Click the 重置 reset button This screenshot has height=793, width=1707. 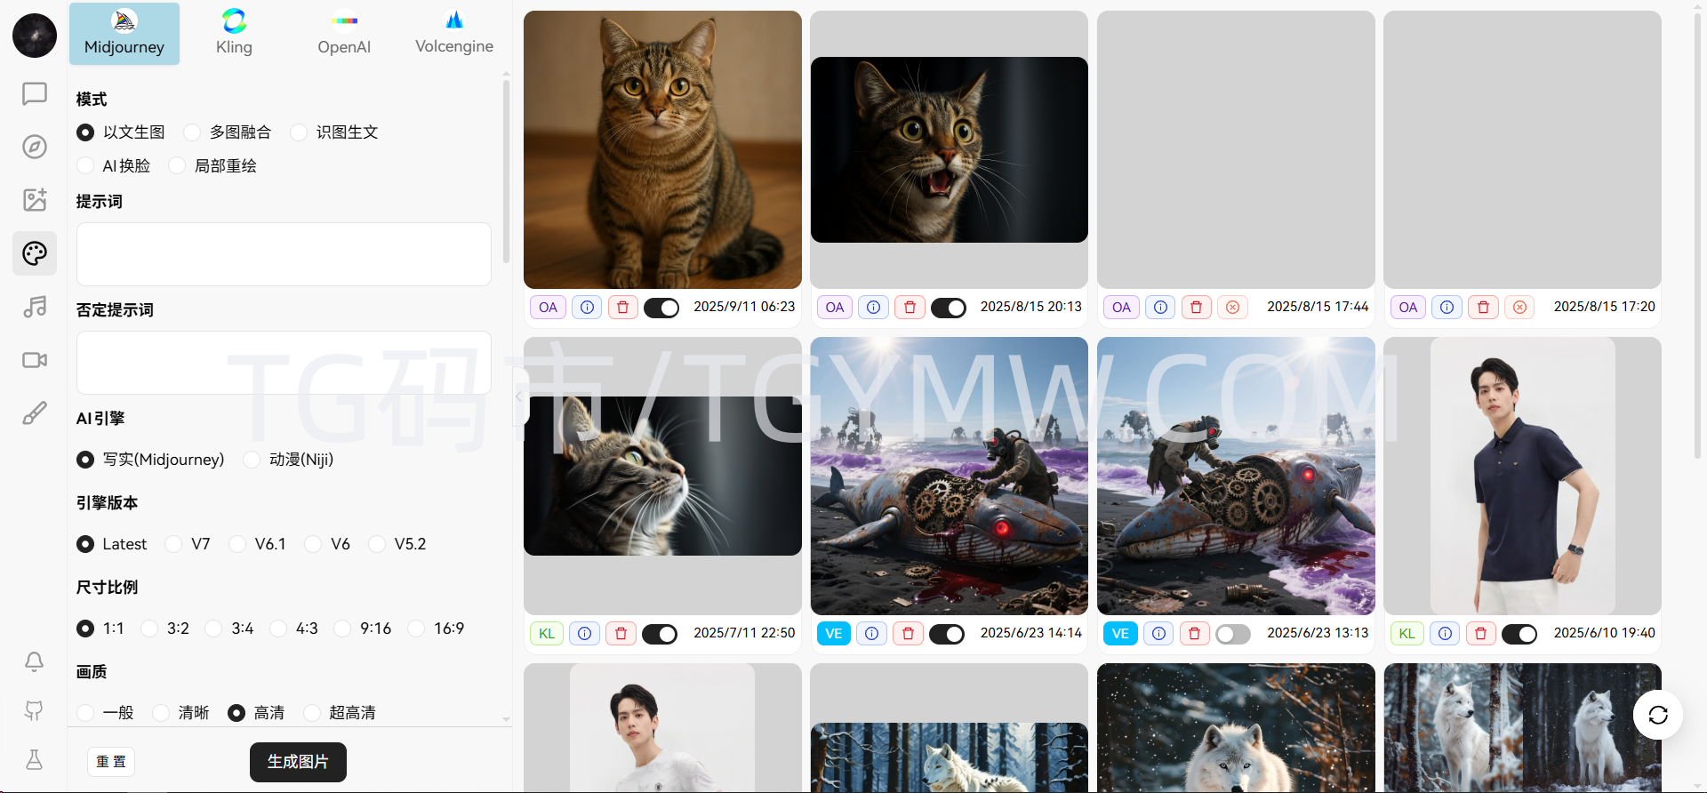[x=111, y=762]
